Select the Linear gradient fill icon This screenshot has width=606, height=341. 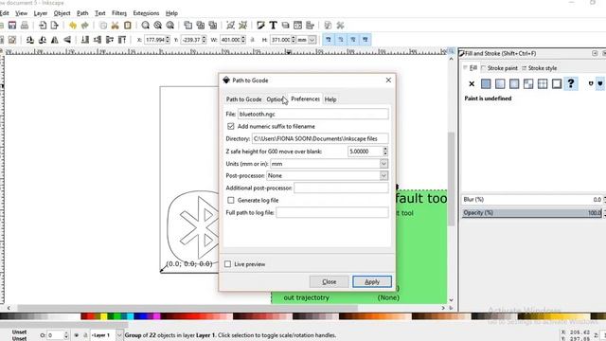[500, 83]
